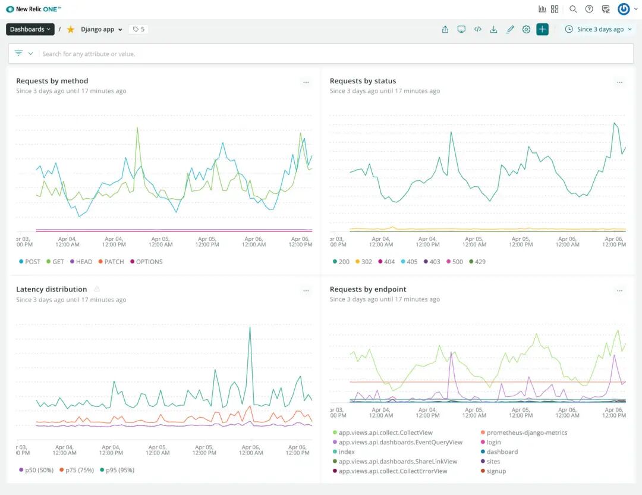Export dashboard with download icon
This screenshot has height=495, width=642.
pos(494,29)
